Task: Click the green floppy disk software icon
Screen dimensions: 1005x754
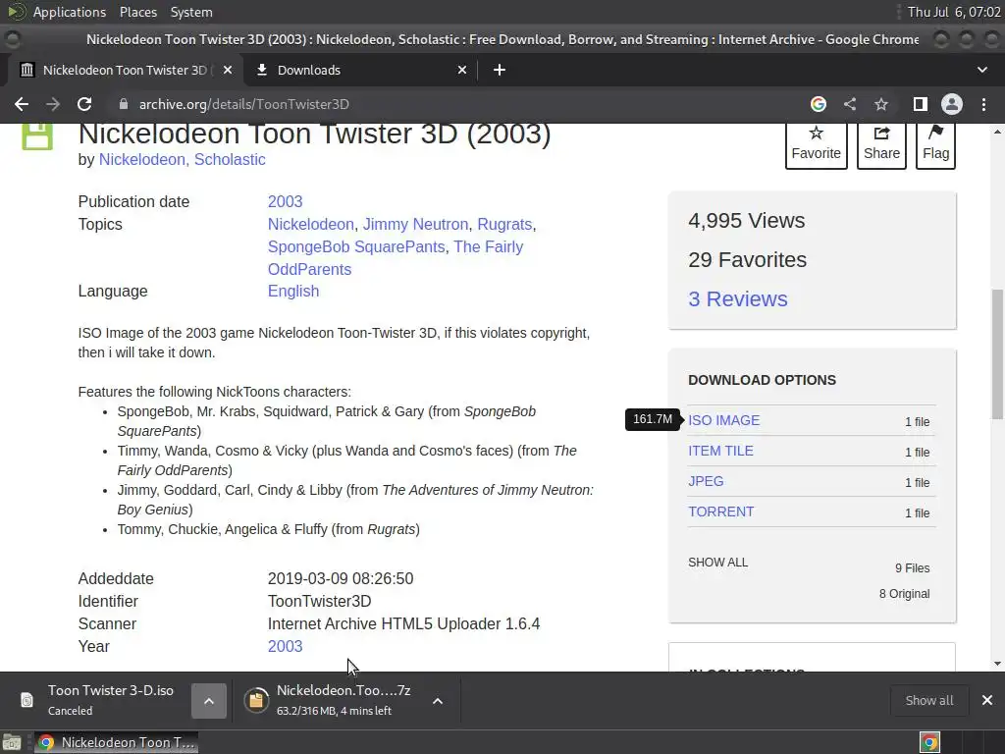Action: click(x=37, y=135)
